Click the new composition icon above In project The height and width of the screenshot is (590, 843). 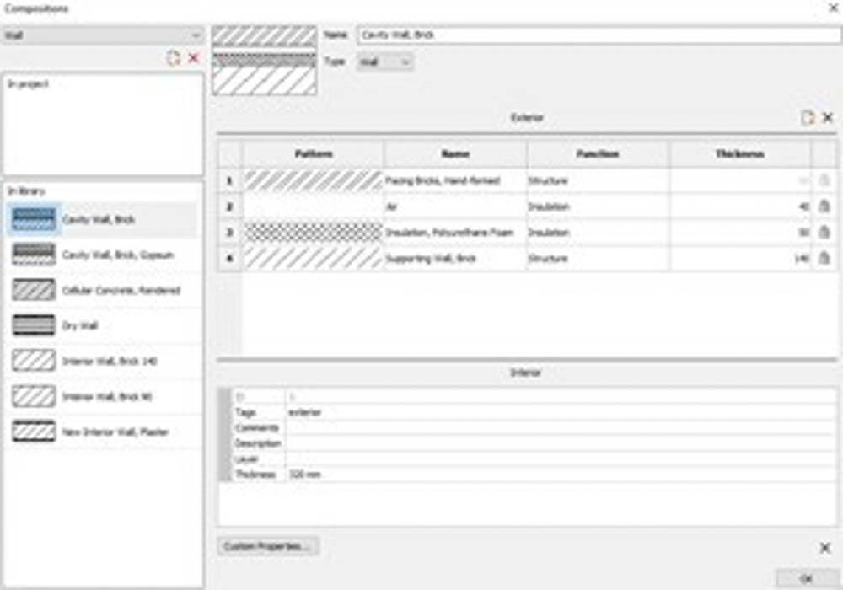[174, 58]
